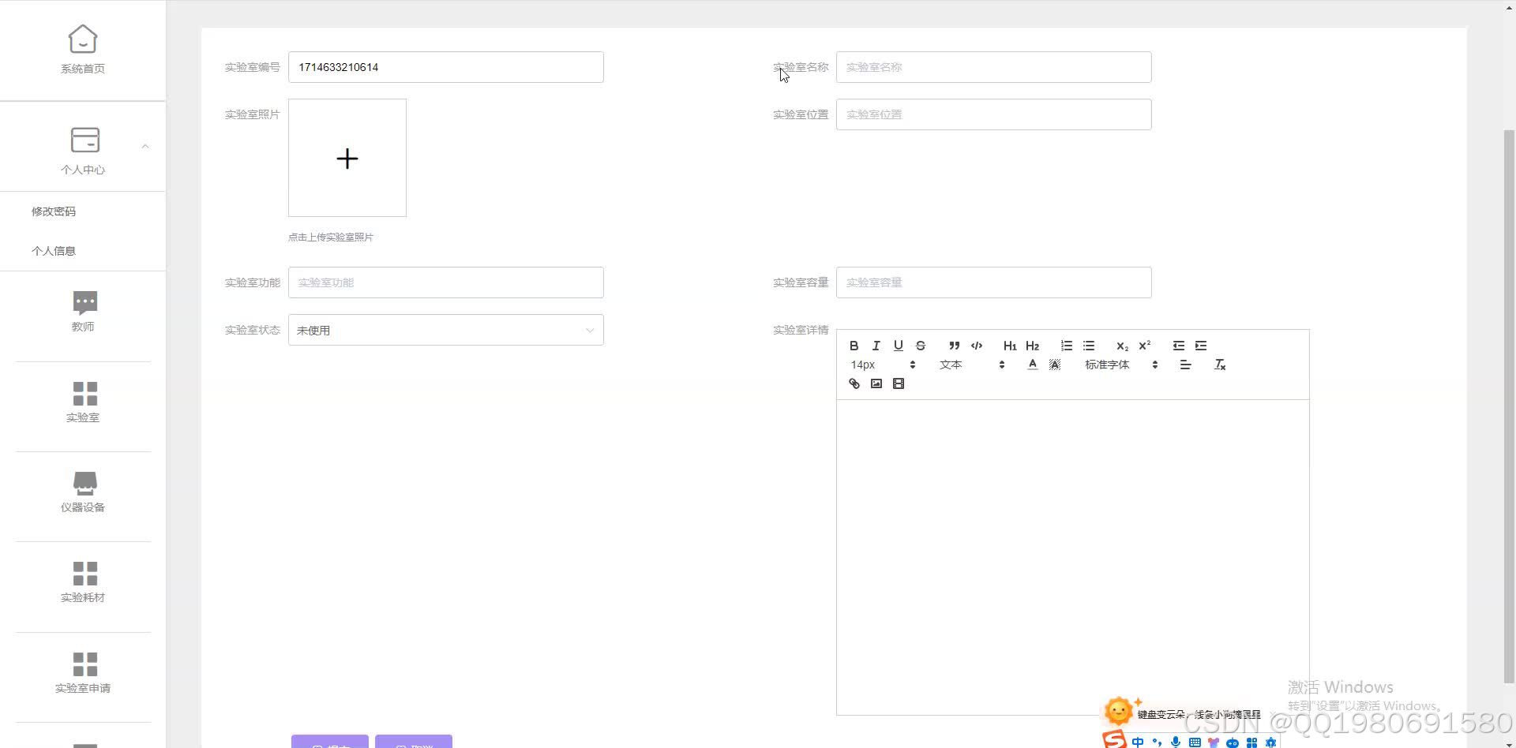Open the 实验室状态 dropdown showing 未使用
This screenshot has width=1516, height=748.
(445, 330)
